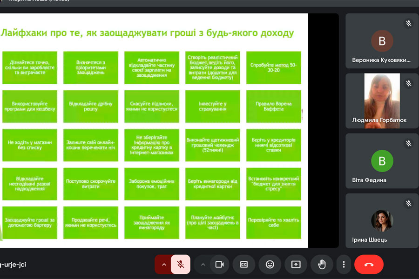Click tile Беріть у кредиторів нижчі відсоткові ставки
Image resolution: width=419 pixels, height=279 pixels.
pos(273,145)
